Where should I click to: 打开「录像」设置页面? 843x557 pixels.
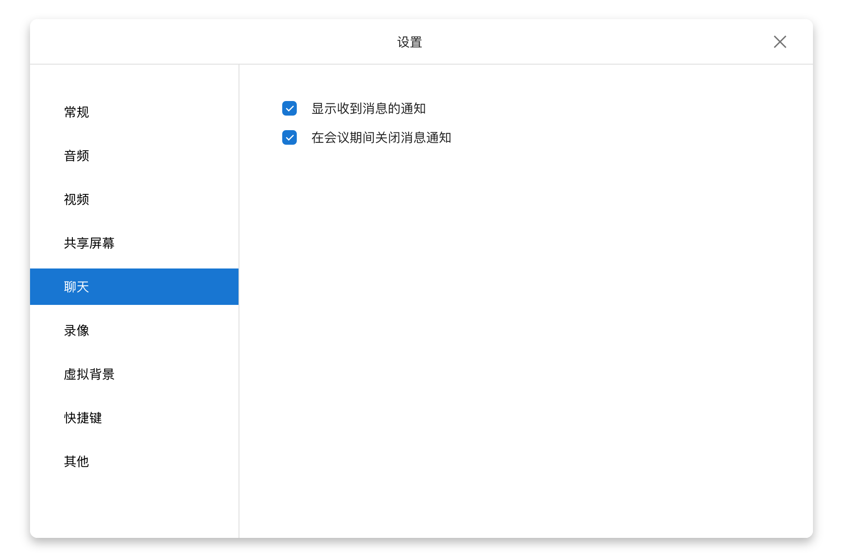76,330
